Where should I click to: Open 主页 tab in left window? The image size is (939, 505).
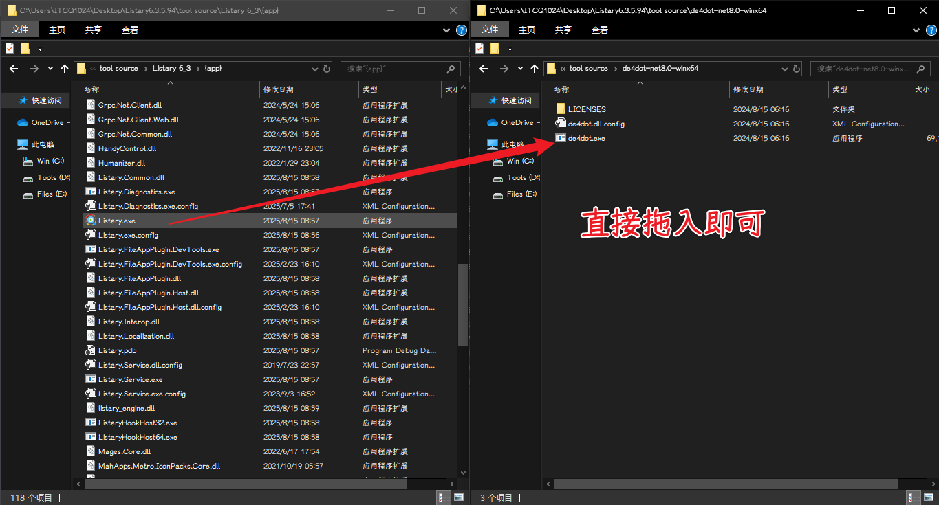(x=57, y=30)
